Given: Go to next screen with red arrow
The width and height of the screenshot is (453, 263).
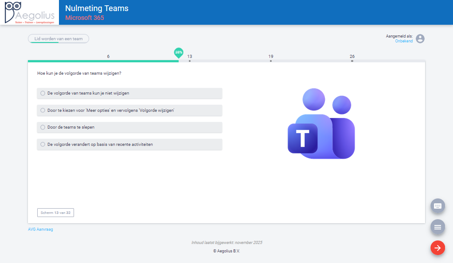Looking at the screenshot, I should 437,248.
